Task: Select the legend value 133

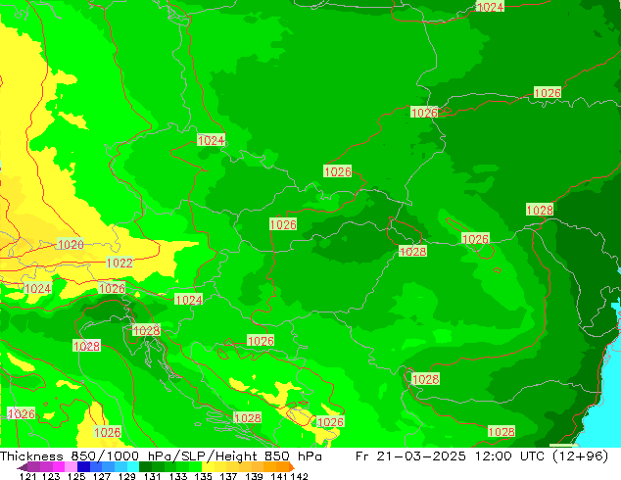Action: 178,476
